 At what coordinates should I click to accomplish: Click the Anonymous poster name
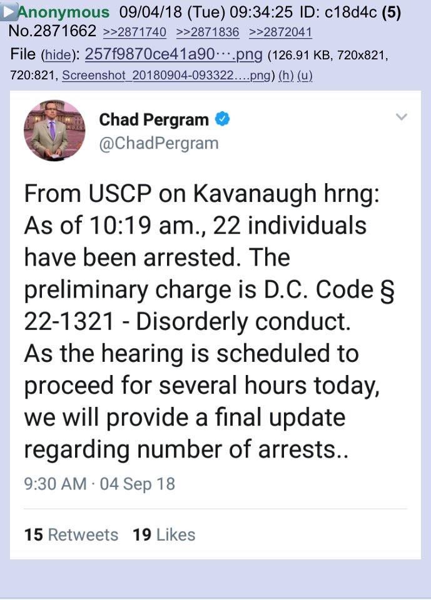pyautogui.click(x=63, y=12)
